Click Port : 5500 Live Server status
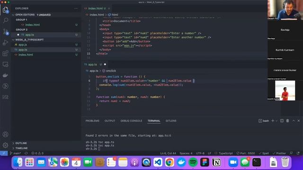 point(246,153)
